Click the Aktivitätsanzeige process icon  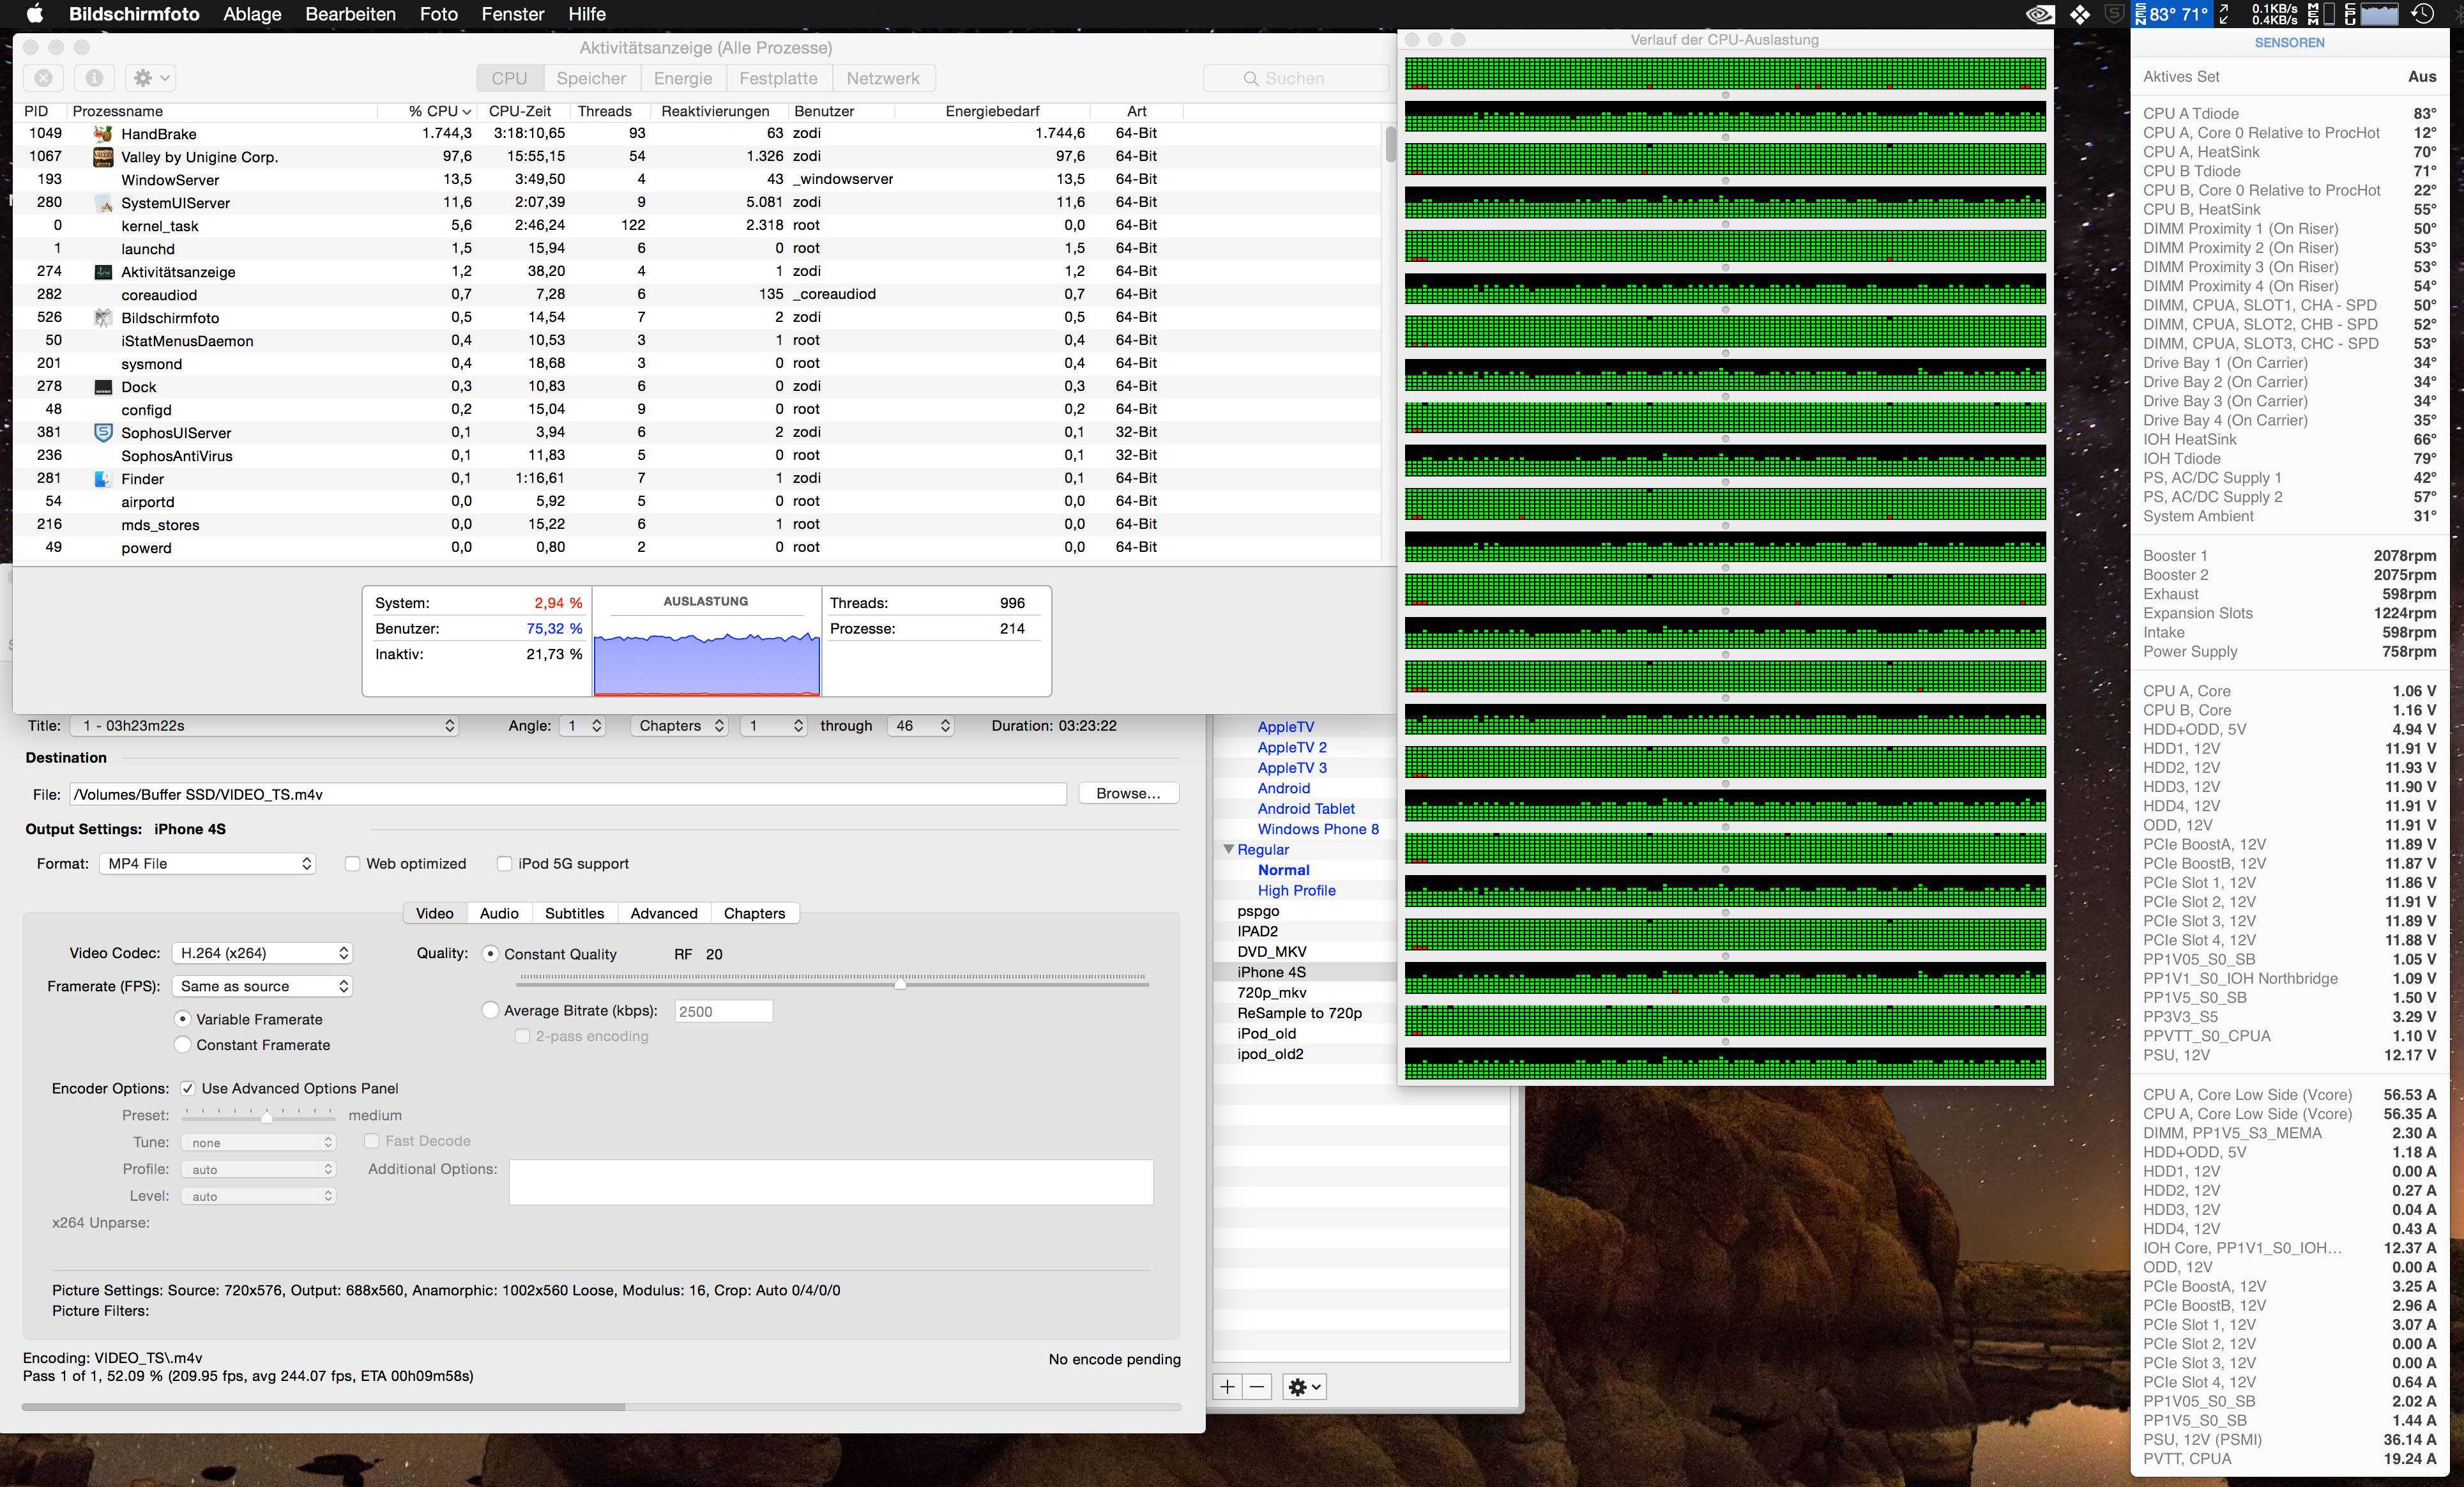click(x=102, y=271)
